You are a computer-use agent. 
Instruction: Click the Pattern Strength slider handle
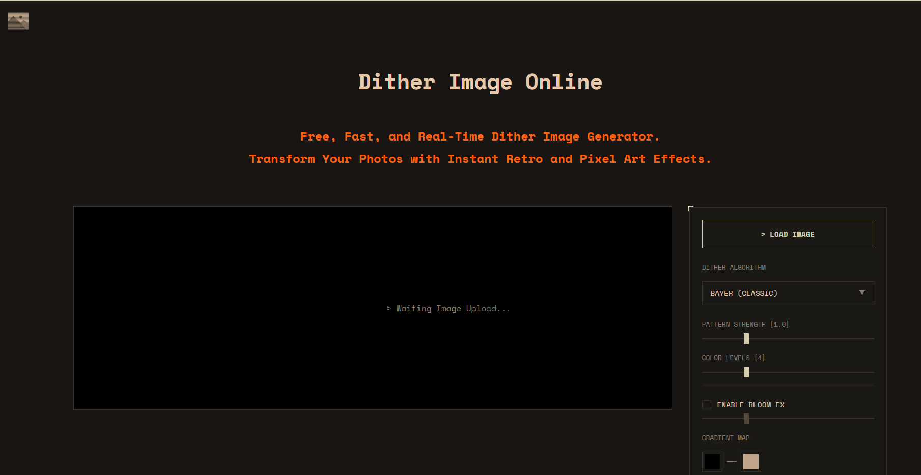click(x=746, y=338)
